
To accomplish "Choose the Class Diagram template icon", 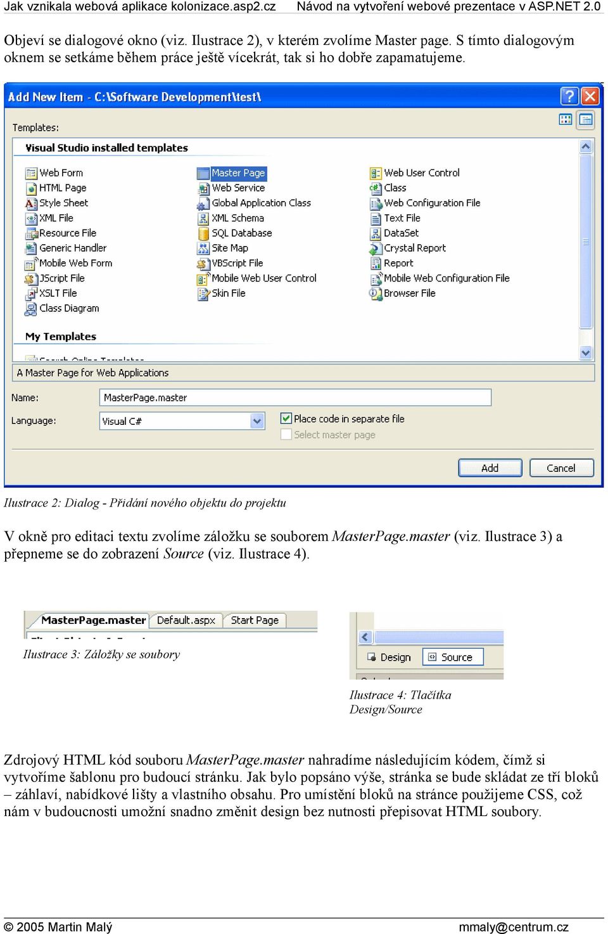I will click(31, 309).
